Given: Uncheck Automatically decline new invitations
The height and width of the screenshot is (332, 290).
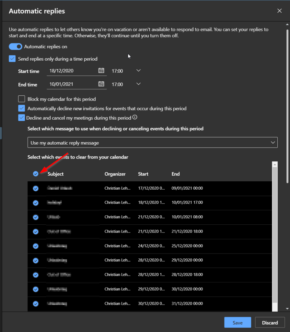Looking at the screenshot, I should (x=22, y=108).
